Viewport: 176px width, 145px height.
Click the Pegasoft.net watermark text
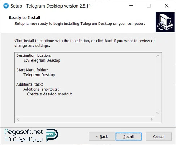tap(24, 132)
